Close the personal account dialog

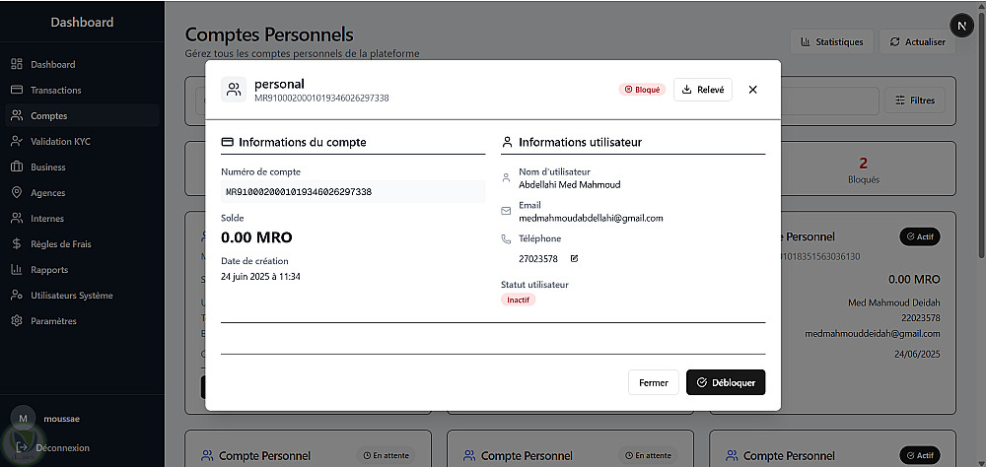[x=753, y=90]
